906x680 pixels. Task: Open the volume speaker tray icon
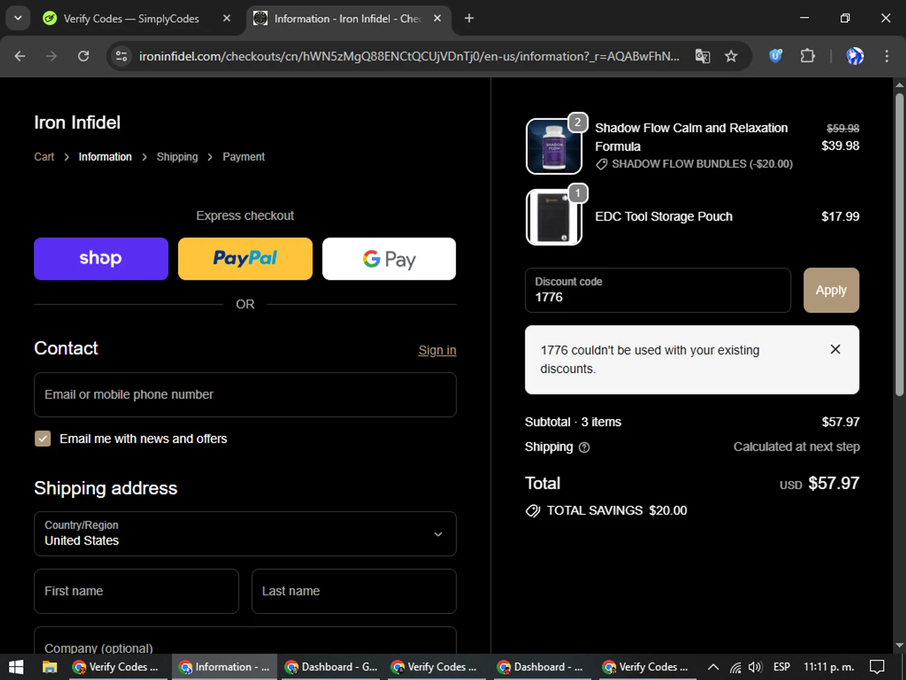click(x=755, y=667)
